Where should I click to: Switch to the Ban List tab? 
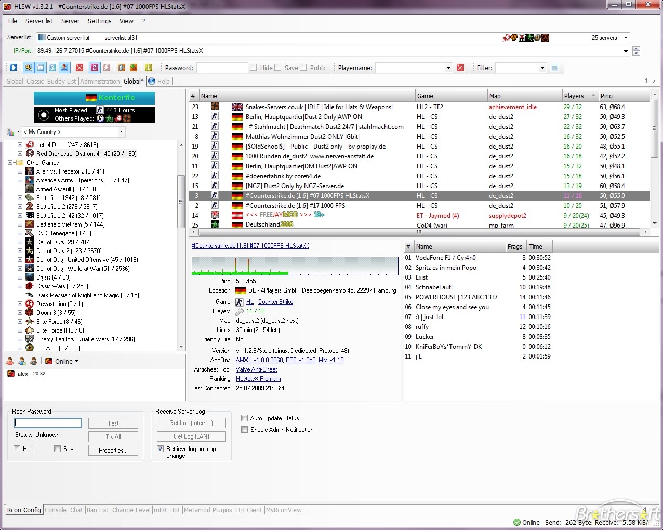98,510
